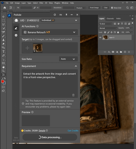Create a new layer group
The image size is (136, 149).
click(x=121, y=52)
